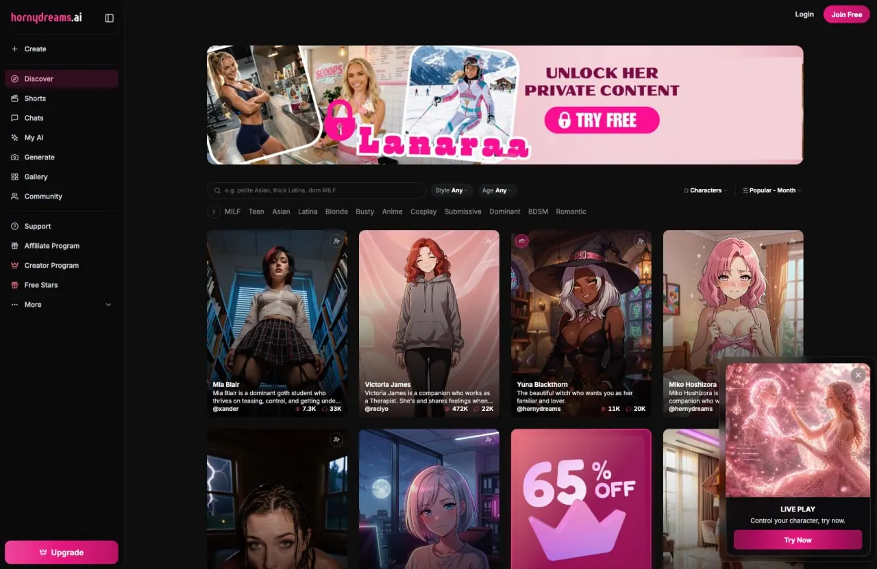Collapse the sidebar with the panel icon
The height and width of the screenshot is (569, 877).
pyautogui.click(x=110, y=18)
